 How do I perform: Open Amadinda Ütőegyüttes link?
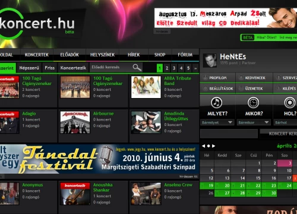click(176, 116)
